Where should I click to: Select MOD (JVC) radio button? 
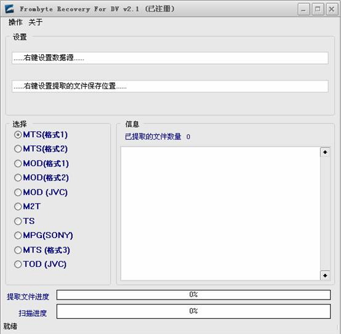[x=41, y=192]
